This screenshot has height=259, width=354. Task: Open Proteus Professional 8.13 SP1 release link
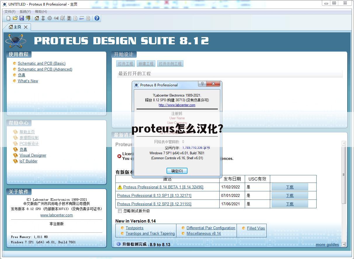(x=154, y=195)
